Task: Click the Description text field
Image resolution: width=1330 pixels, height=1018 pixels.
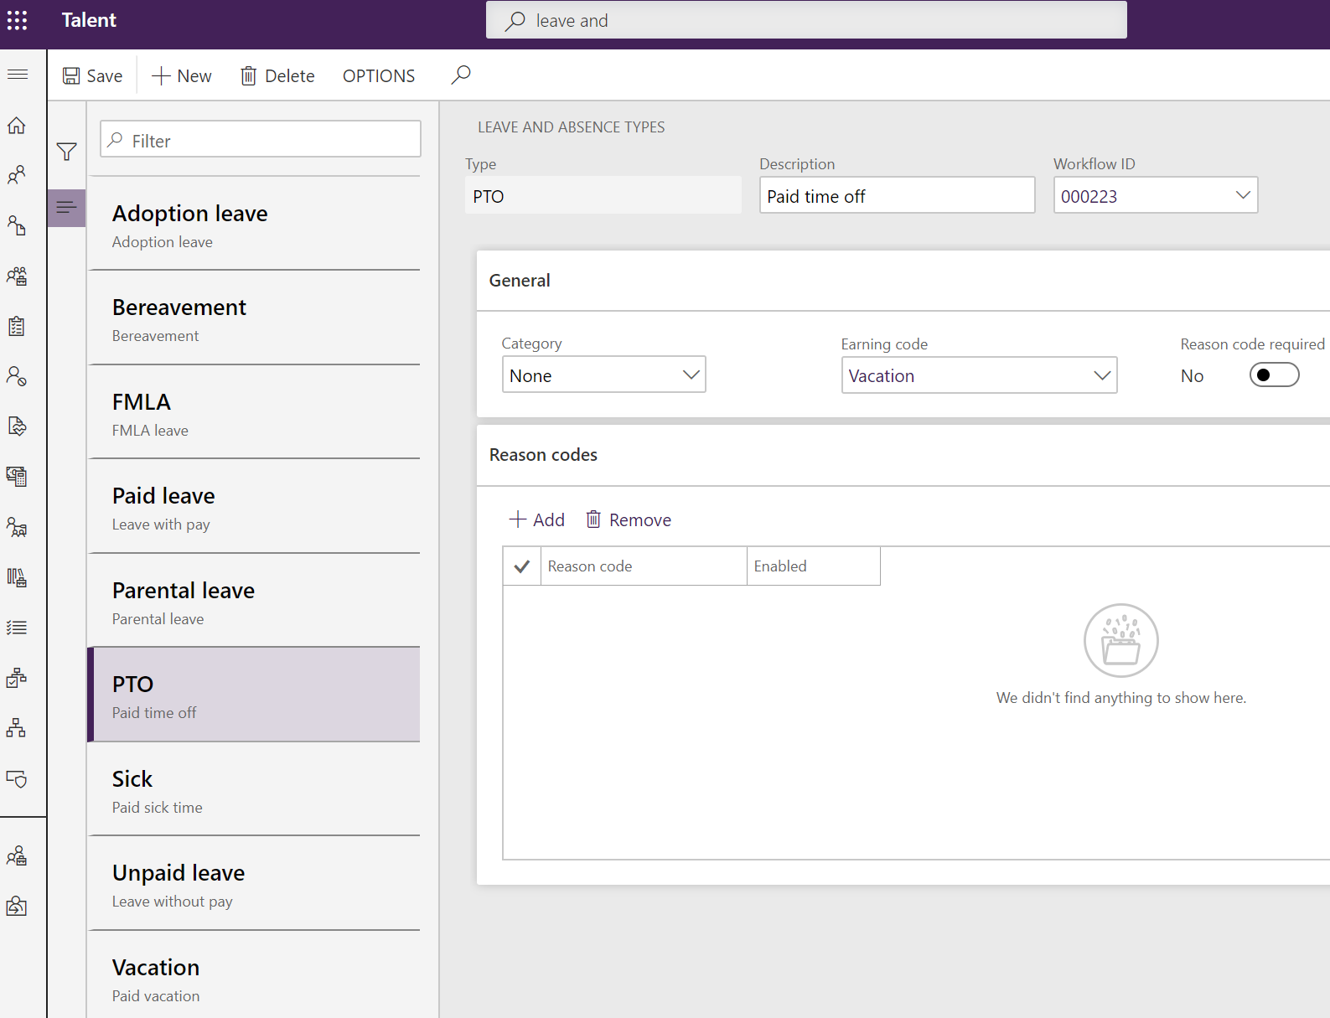Action: (x=897, y=196)
